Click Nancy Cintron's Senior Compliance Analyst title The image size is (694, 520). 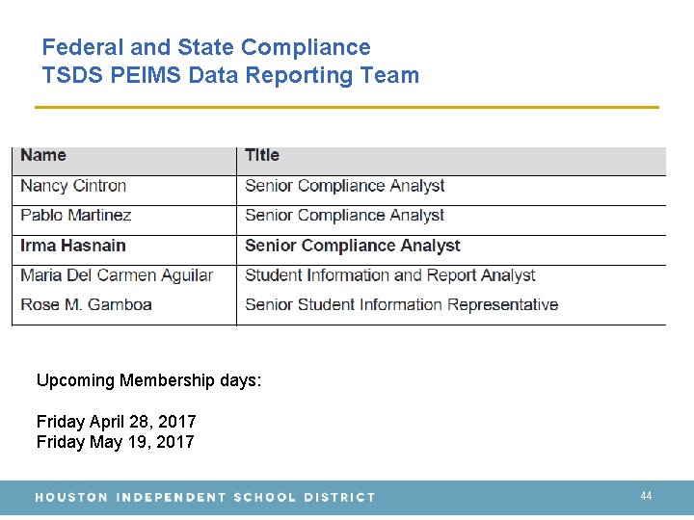pyautogui.click(x=345, y=186)
